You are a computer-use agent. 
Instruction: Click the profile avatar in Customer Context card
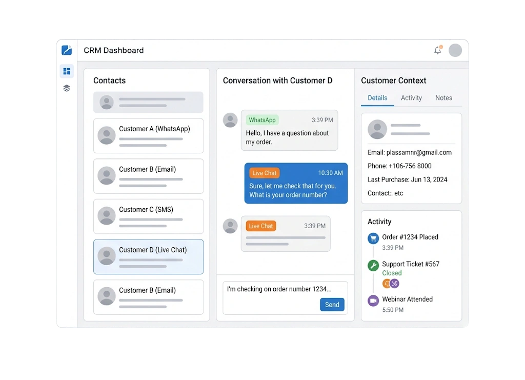point(377,129)
